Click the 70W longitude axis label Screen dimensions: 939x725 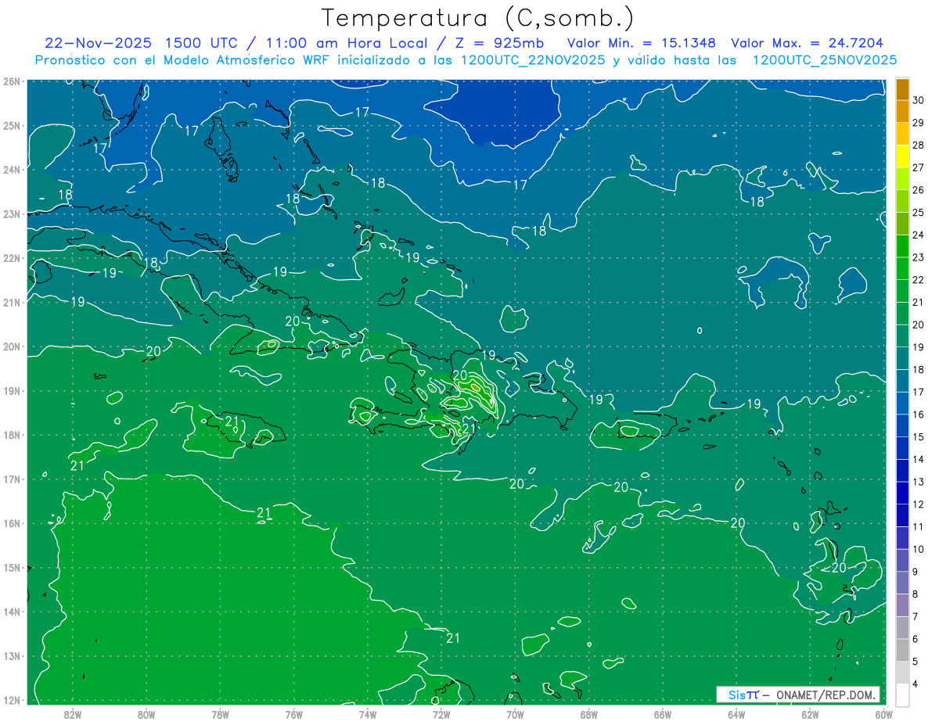tap(515, 714)
